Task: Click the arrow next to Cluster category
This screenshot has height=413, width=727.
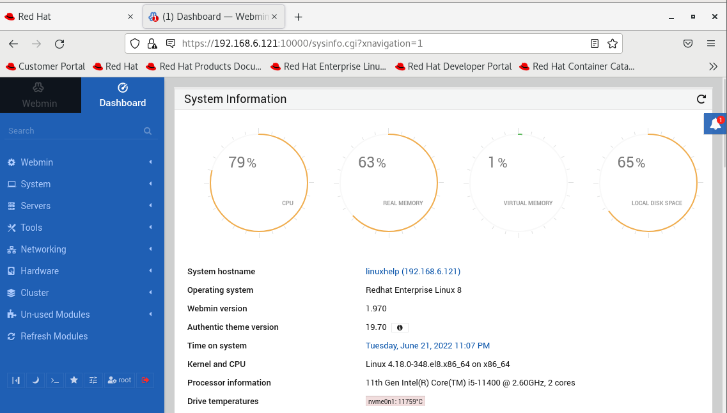Action: tap(150, 292)
